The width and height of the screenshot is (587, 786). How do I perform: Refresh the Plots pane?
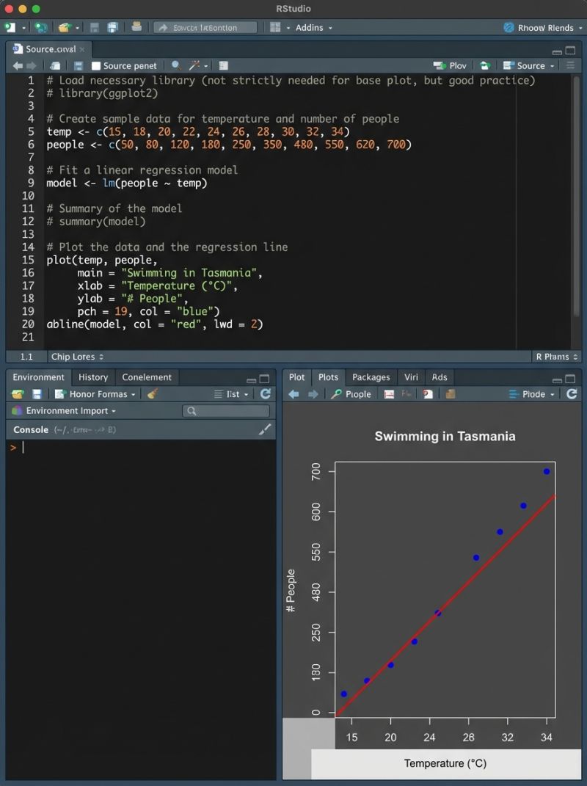572,394
